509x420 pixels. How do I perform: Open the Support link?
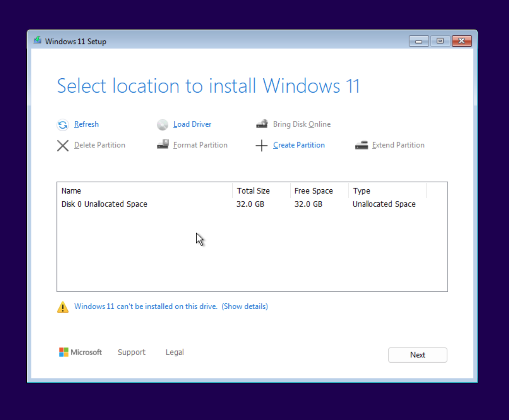coord(132,352)
